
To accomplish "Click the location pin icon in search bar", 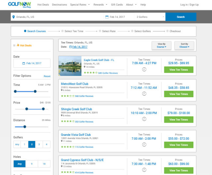I will tap(14, 17).
